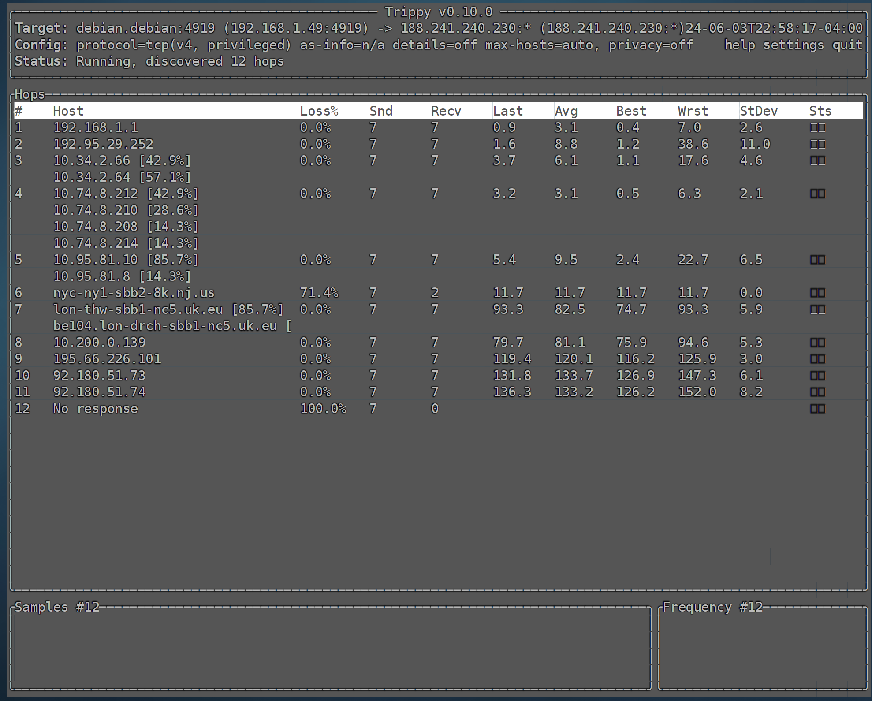Click status icon for 195.66.226.101 row
The image size is (872, 701).
pos(817,359)
